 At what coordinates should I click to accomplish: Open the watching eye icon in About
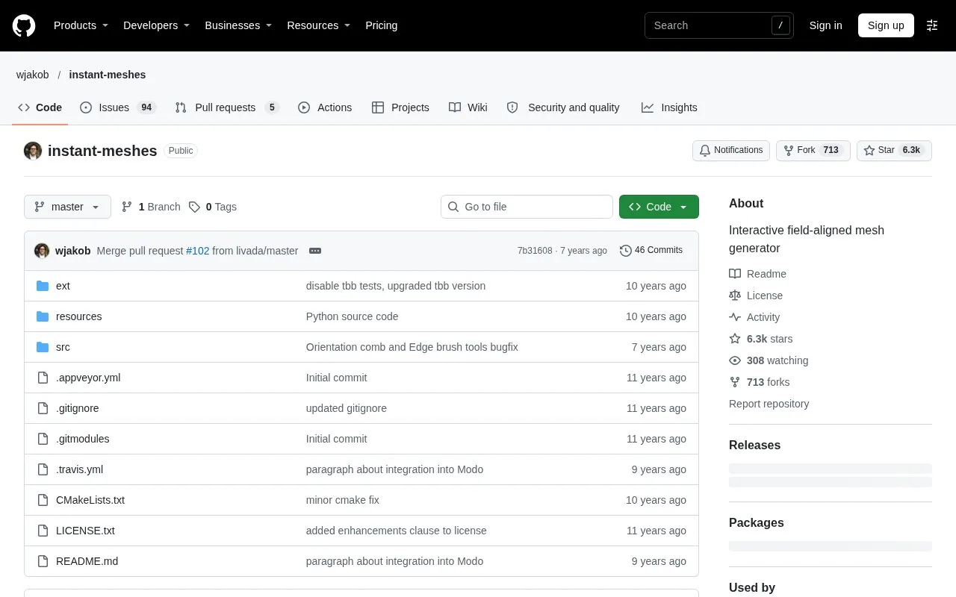coord(735,360)
